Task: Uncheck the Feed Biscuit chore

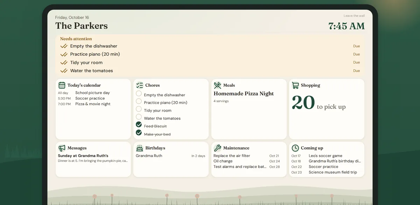Action: tap(139, 125)
